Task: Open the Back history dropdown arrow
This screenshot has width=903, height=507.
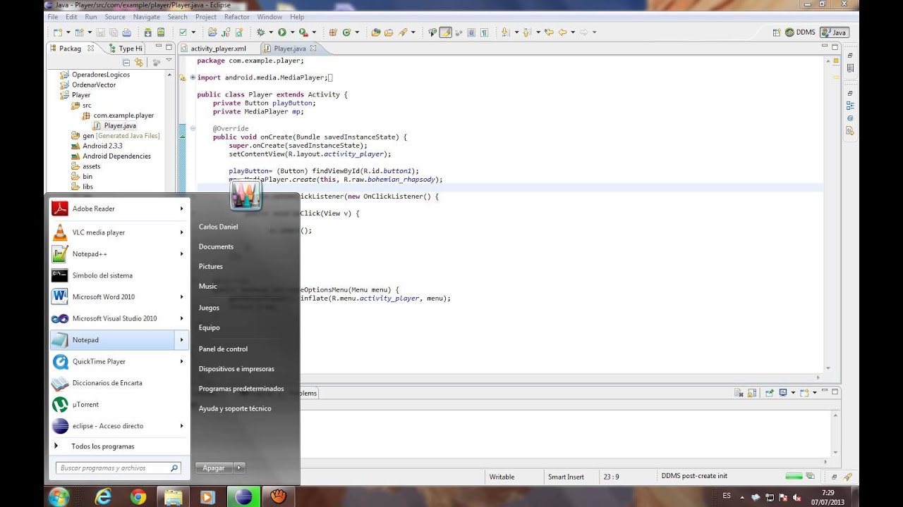Action: tap(572, 32)
